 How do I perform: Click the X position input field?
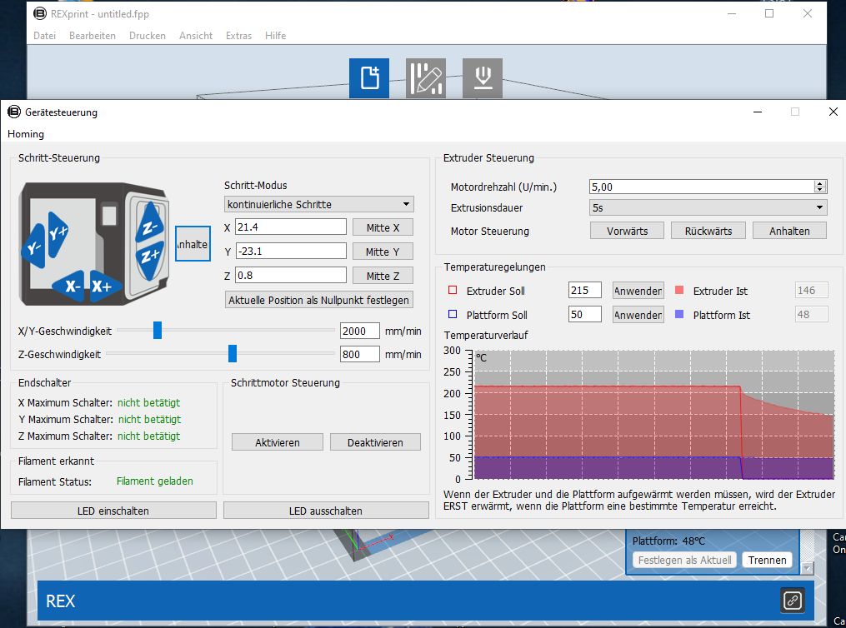tap(290, 227)
